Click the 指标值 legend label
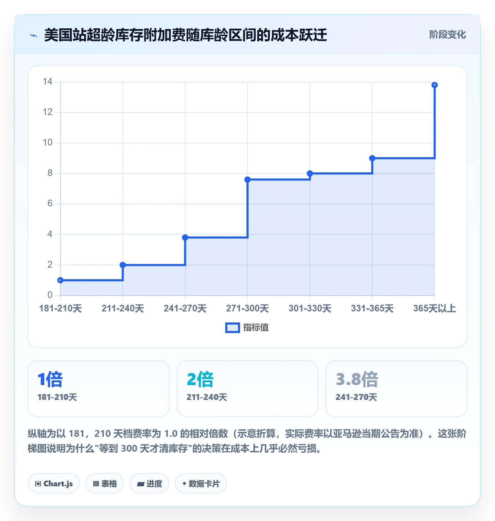This screenshot has width=495, height=521. tap(256, 328)
